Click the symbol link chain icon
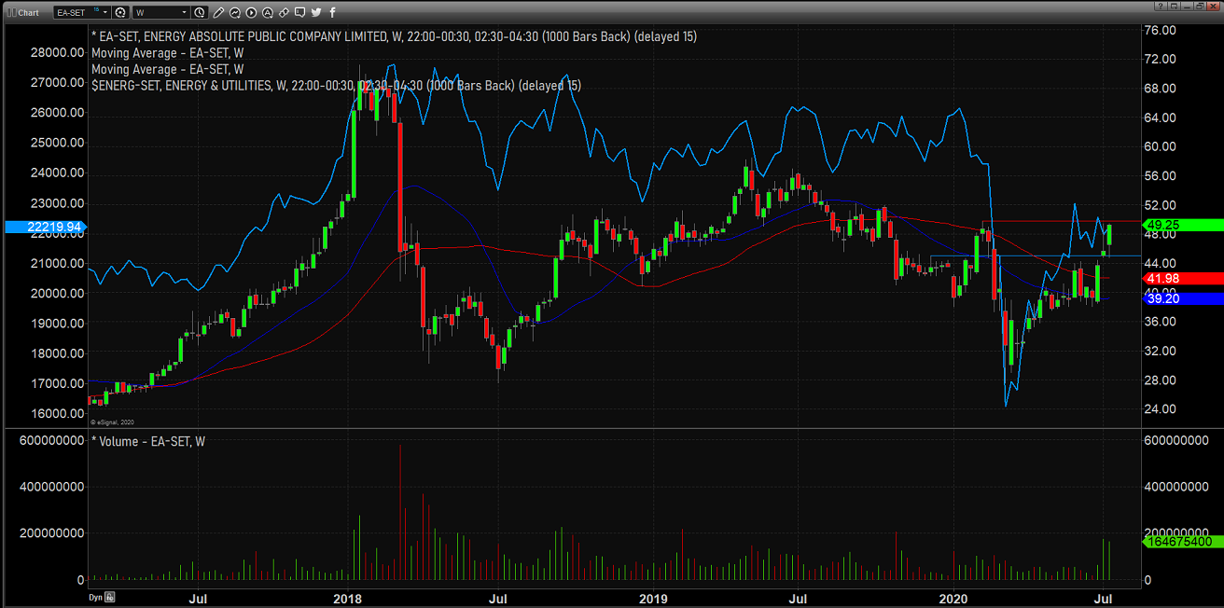This screenshot has height=608, width=1224. [284, 12]
